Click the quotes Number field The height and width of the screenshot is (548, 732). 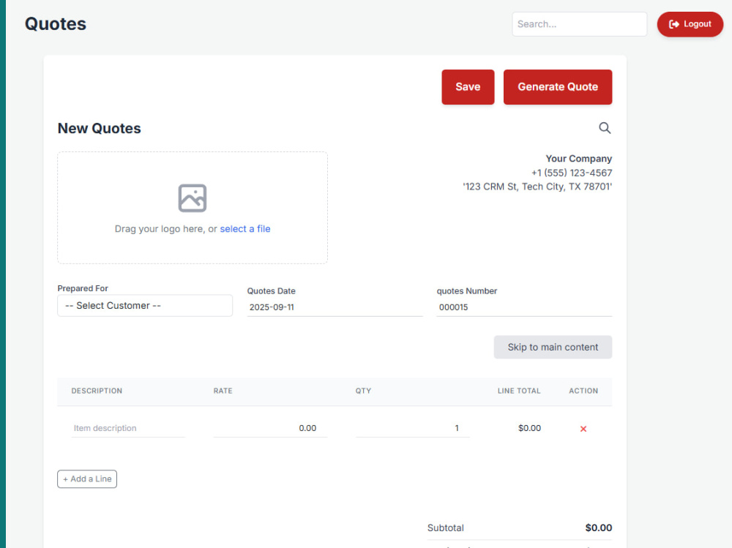524,307
